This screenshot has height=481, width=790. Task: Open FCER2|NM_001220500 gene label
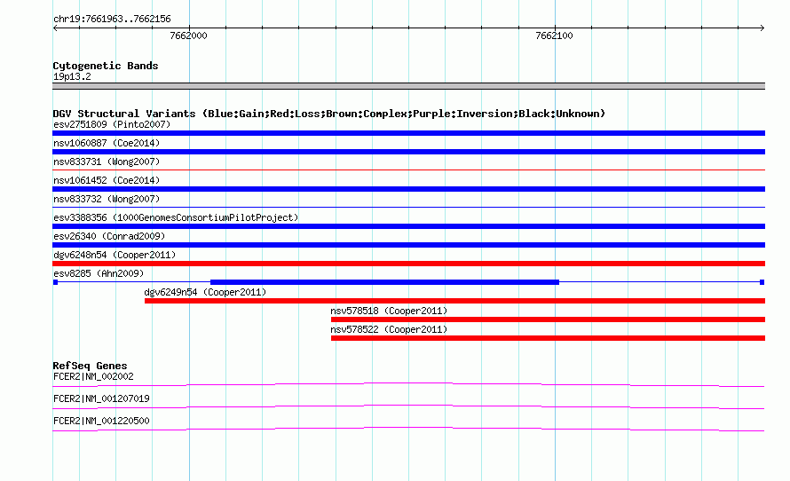[101, 421]
